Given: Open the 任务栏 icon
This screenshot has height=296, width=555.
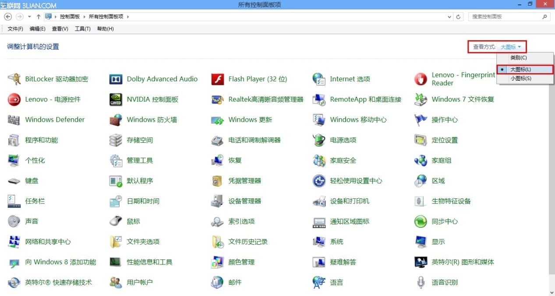Looking at the screenshot, I should 14,201.
